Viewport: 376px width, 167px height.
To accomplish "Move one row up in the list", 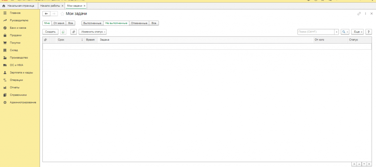I will tap(359, 164).
